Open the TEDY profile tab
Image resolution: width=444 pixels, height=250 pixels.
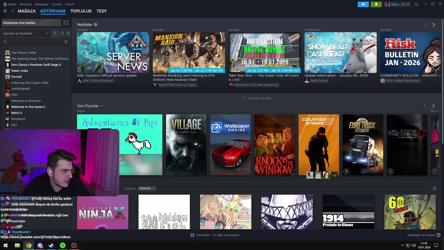pos(102,11)
